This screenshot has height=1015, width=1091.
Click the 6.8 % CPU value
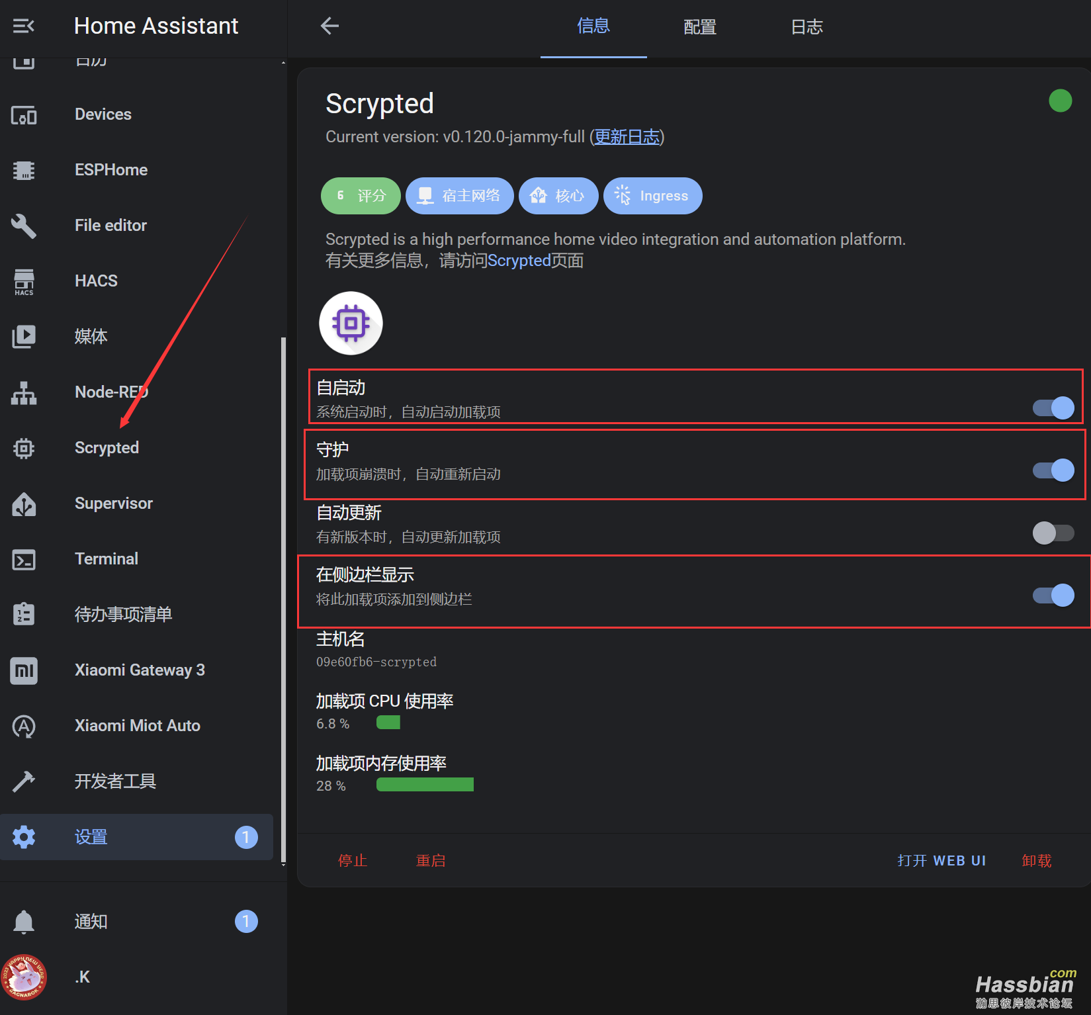click(333, 724)
